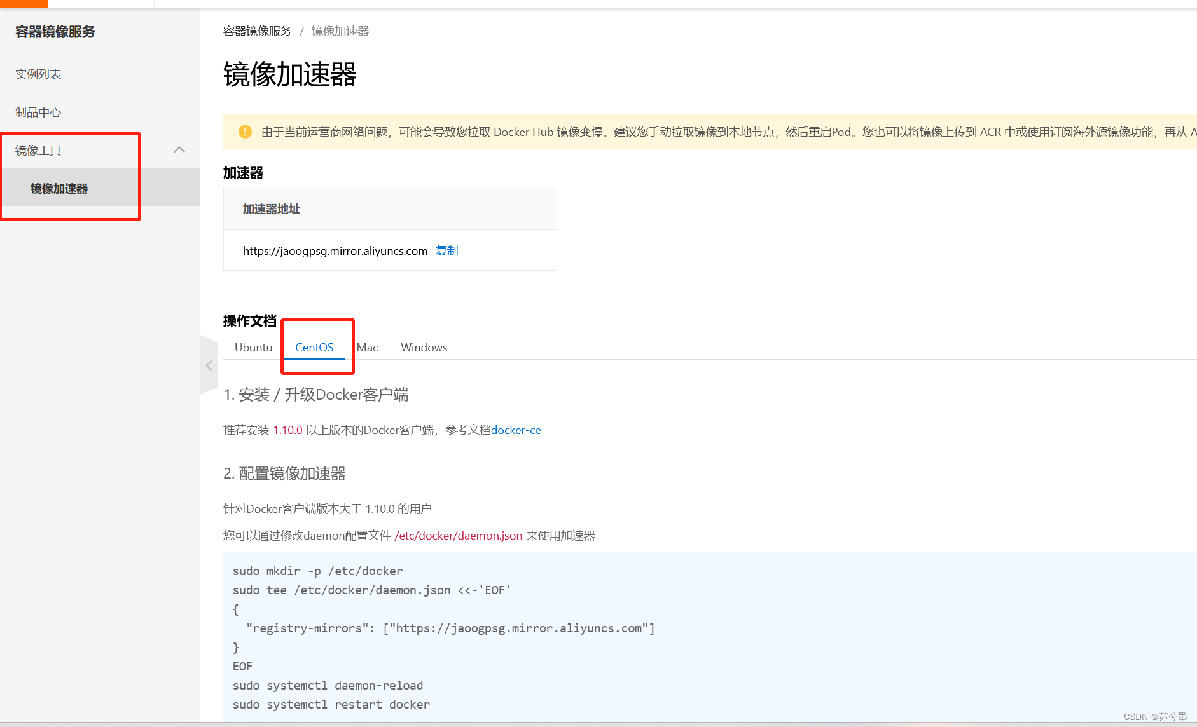Click the orange logo in top-left corner

24,3
